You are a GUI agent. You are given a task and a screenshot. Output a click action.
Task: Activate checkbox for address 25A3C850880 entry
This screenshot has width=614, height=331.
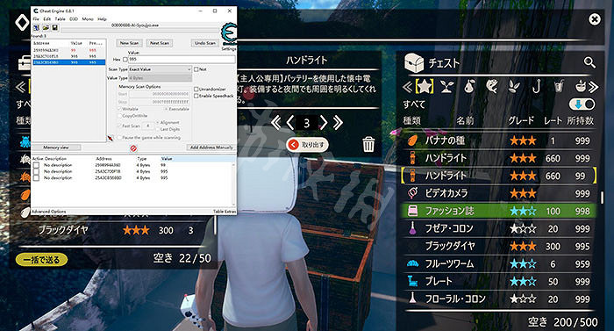37,177
